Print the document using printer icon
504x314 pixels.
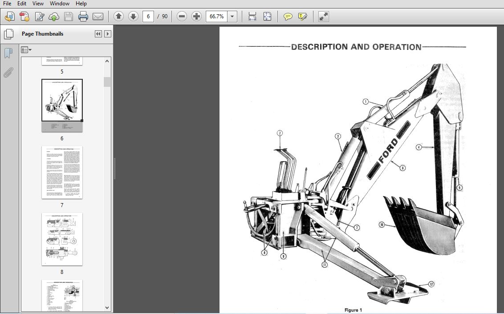83,16
